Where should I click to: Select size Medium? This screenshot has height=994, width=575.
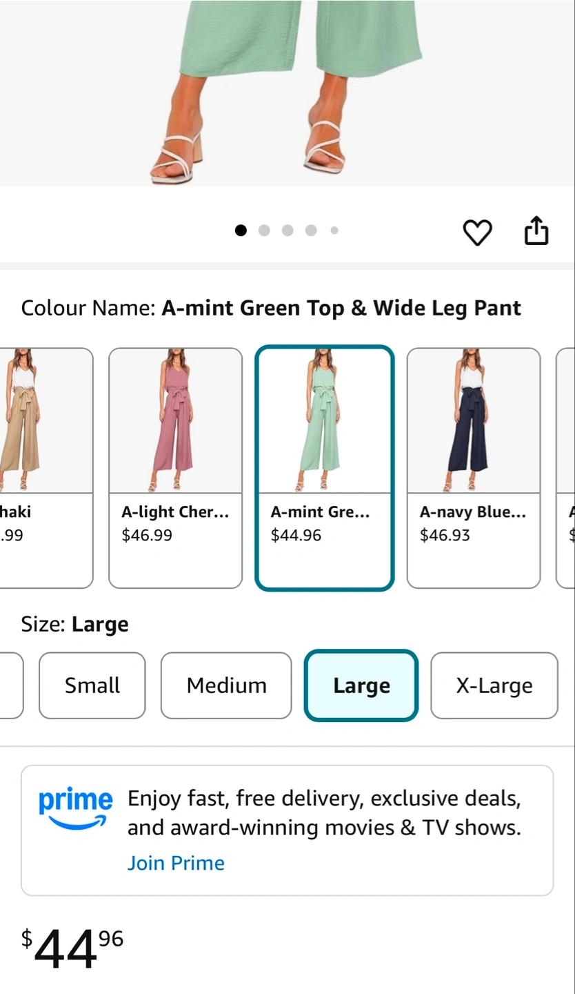click(x=226, y=685)
